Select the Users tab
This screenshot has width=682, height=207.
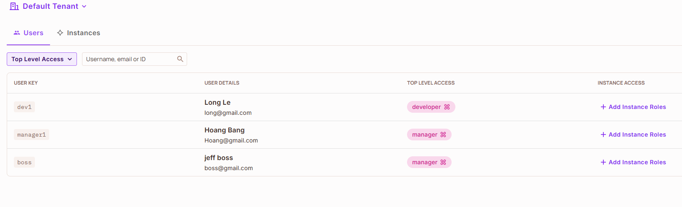coord(29,33)
